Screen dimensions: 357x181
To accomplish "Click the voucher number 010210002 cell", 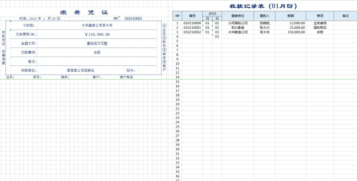I will click(x=133, y=19).
